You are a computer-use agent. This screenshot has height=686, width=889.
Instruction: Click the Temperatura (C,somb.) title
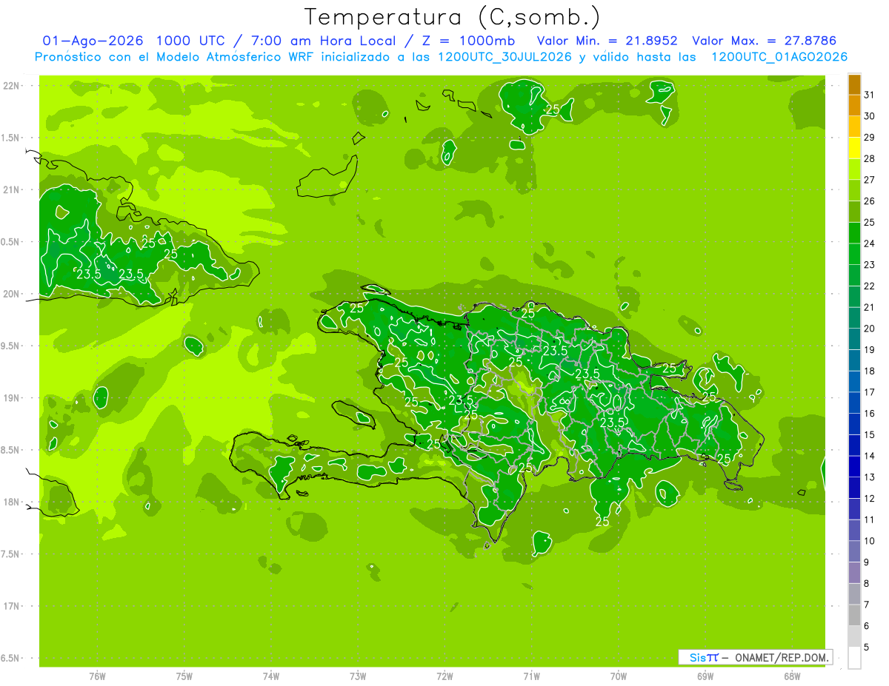(x=453, y=16)
